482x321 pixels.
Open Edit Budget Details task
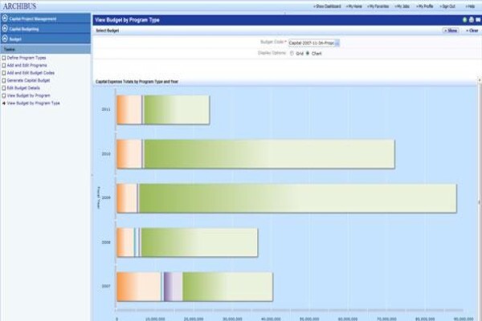pyautogui.click(x=23, y=88)
